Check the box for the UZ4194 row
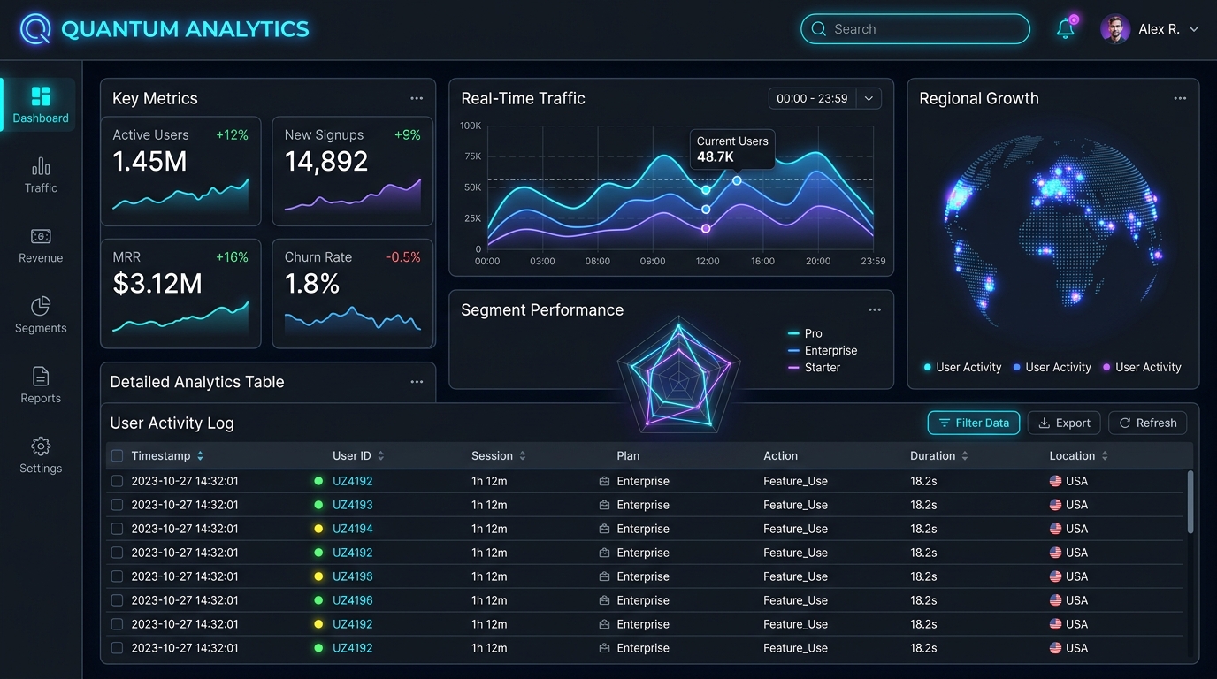This screenshot has height=679, width=1217. click(x=117, y=529)
